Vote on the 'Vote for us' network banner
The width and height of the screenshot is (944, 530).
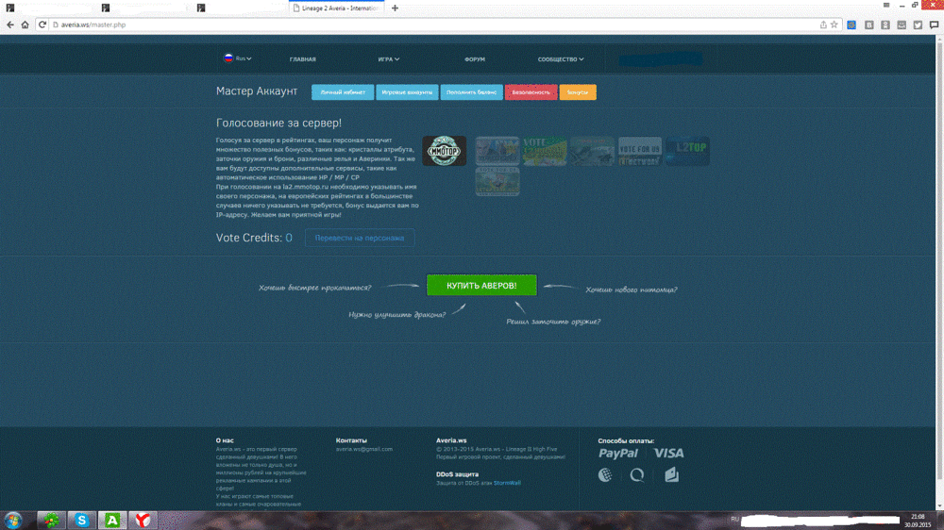pos(640,151)
